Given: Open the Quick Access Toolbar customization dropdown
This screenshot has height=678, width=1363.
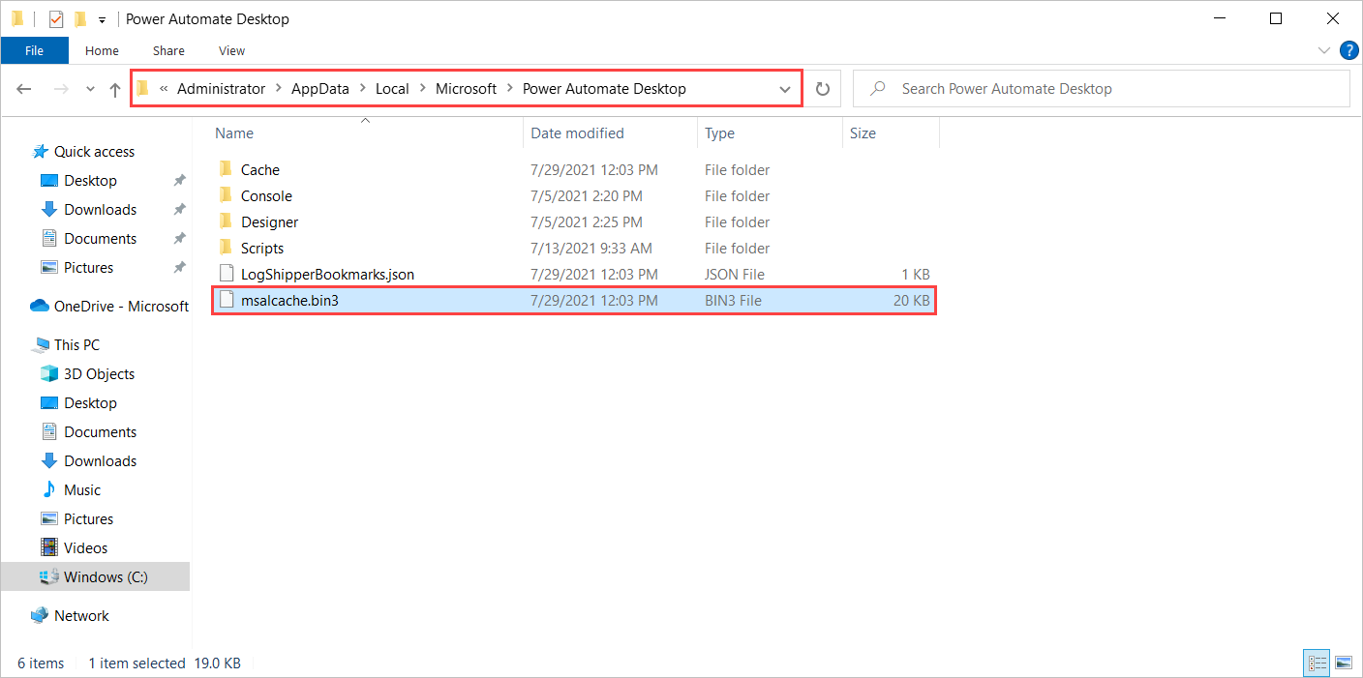Looking at the screenshot, I should [x=102, y=18].
